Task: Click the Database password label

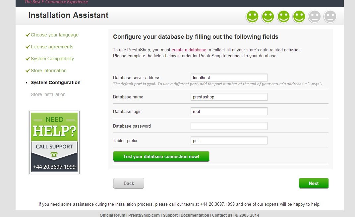Action: click(x=132, y=126)
